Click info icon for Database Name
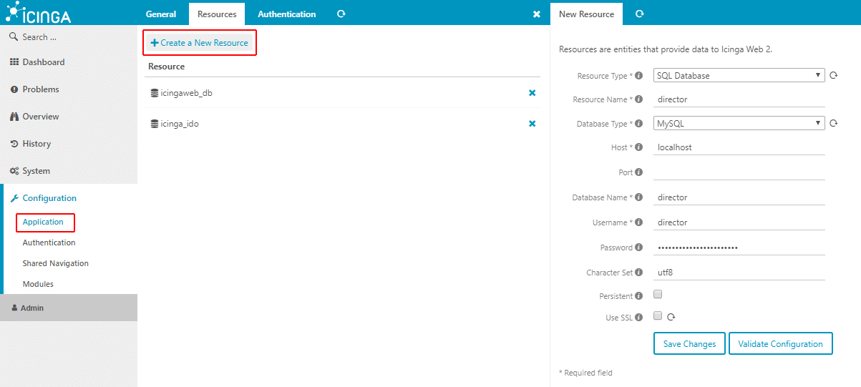 638,197
